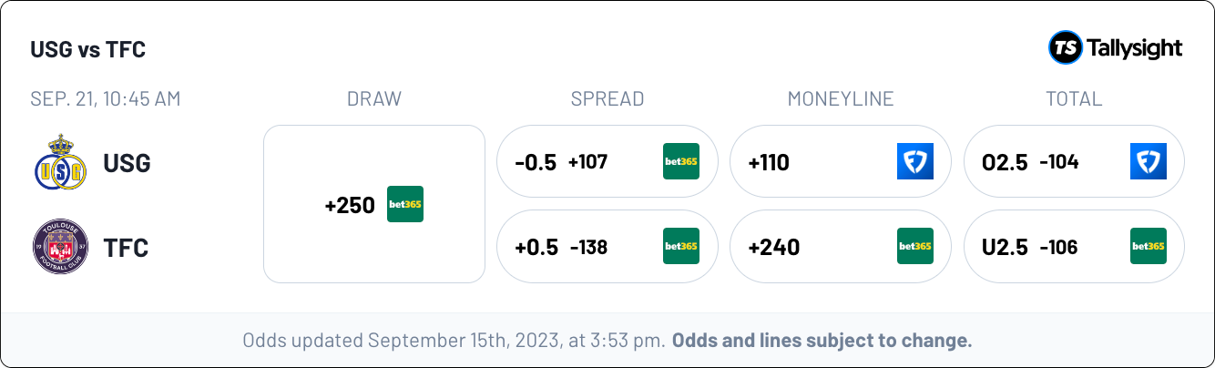
Task: Click bet365 logo beside TFC +240 moneyline
Action: tap(915, 246)
